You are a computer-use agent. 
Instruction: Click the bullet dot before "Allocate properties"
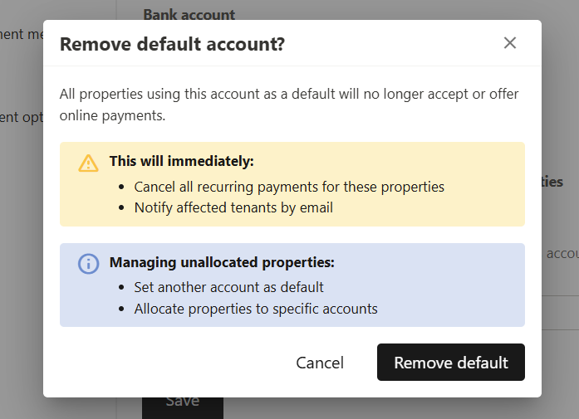pos(124,309)
